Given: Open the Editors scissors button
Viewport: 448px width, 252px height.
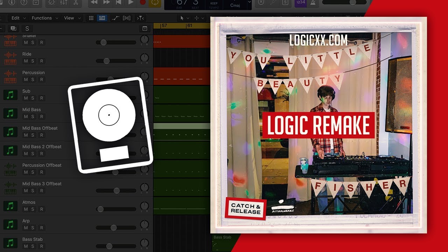Looking at the screenshot, I should click(76, 2).
